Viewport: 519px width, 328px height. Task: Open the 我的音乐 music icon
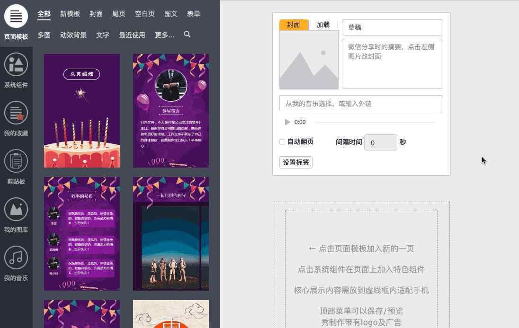click(x=16, y=258)
